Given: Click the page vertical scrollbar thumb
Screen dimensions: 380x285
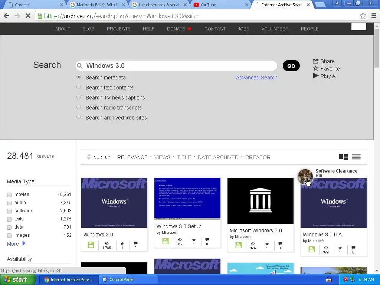Looking at the screenshot, I should pyautogui.click(x=377, y=48).
